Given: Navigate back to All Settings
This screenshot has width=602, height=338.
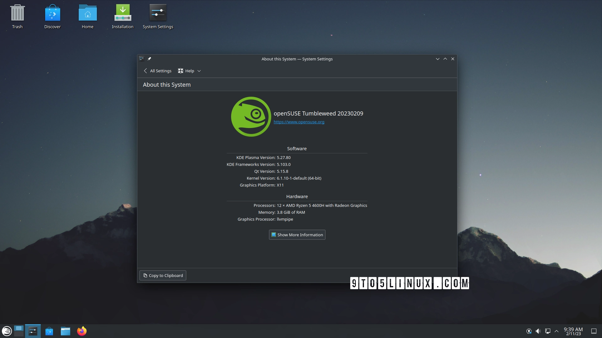Looking at the screenshot, I should tap(157, 71).
